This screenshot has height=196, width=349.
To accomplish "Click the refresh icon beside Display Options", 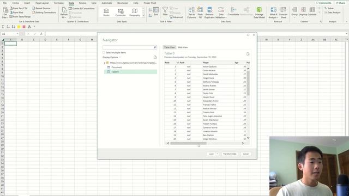I will point(155,57).
